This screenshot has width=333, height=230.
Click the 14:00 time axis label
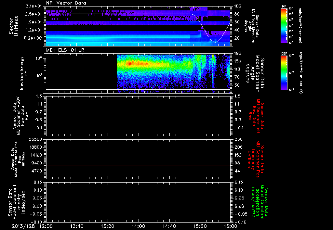point(139,226)
